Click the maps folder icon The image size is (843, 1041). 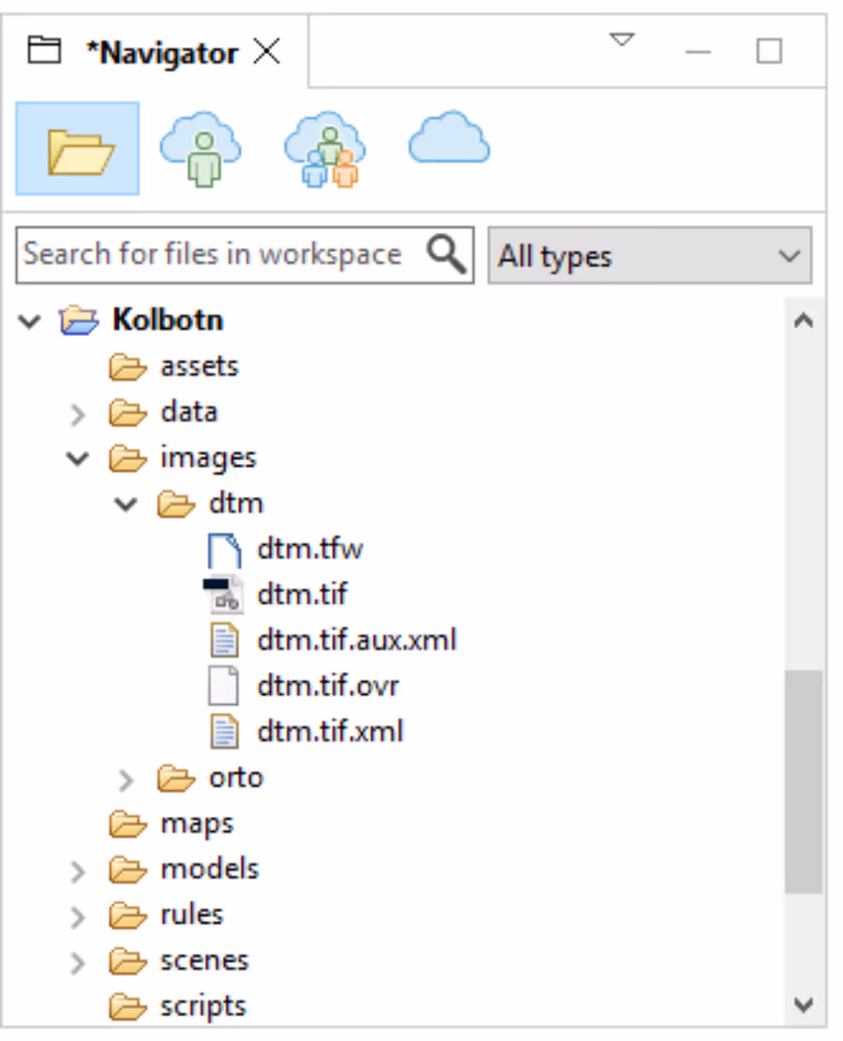(129, 824)
